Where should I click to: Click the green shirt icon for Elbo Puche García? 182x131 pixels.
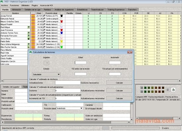pos(62,47)
